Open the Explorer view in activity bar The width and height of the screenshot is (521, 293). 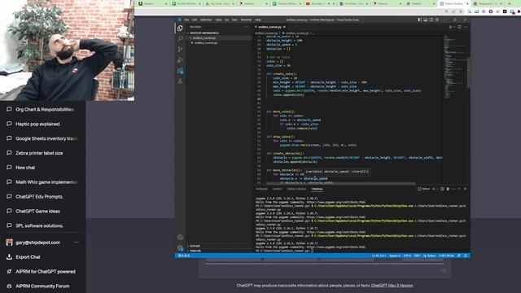[180, 28]
